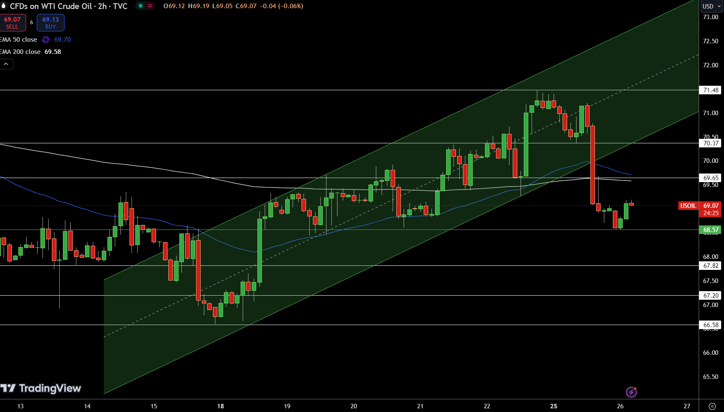Click the date 27 on time axis

[687, 406]
